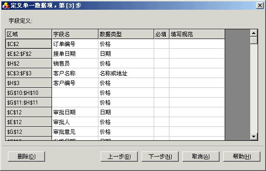
Task: Click the vertical scrollbar thumb
Action: click(254, 40)
